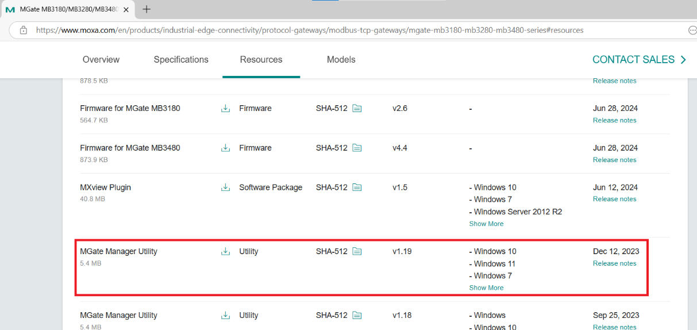Open Release notes for MGate MB3480 firmware
Screen dimensions: 697x330
point(615,160)
